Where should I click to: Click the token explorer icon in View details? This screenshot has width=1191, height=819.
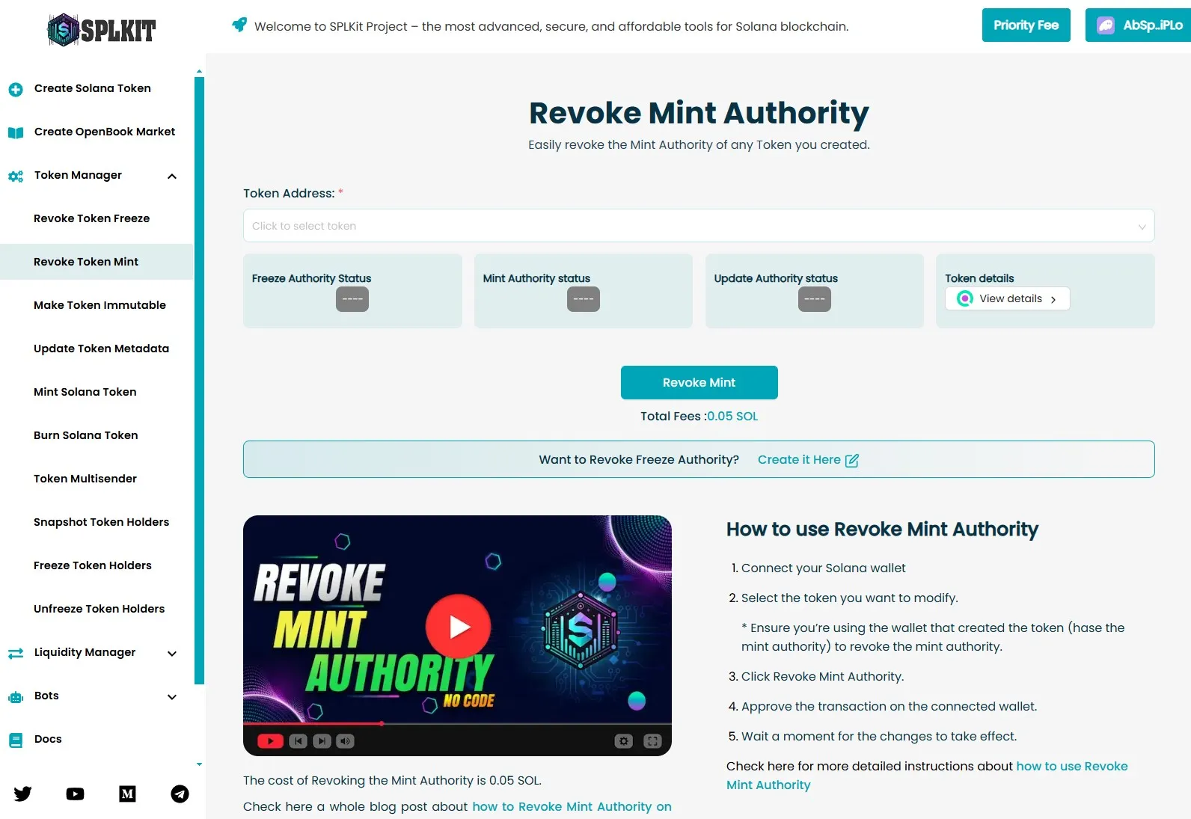click(965, 298)
